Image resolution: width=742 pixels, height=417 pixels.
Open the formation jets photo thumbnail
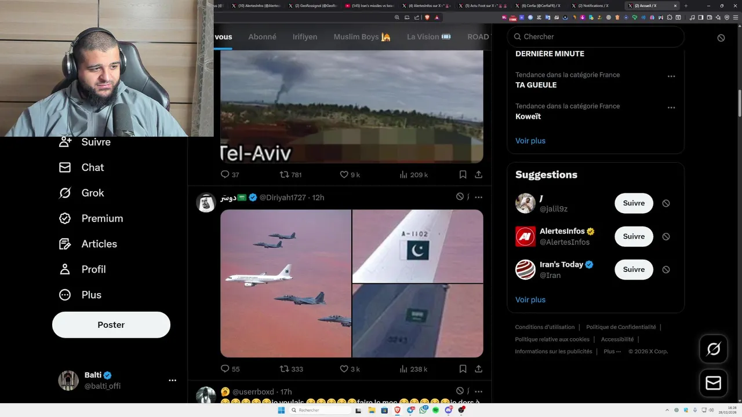286,283
